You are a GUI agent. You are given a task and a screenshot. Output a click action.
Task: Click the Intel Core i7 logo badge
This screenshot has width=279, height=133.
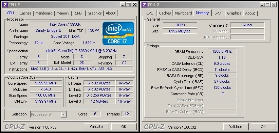click(x=118, y=33)
